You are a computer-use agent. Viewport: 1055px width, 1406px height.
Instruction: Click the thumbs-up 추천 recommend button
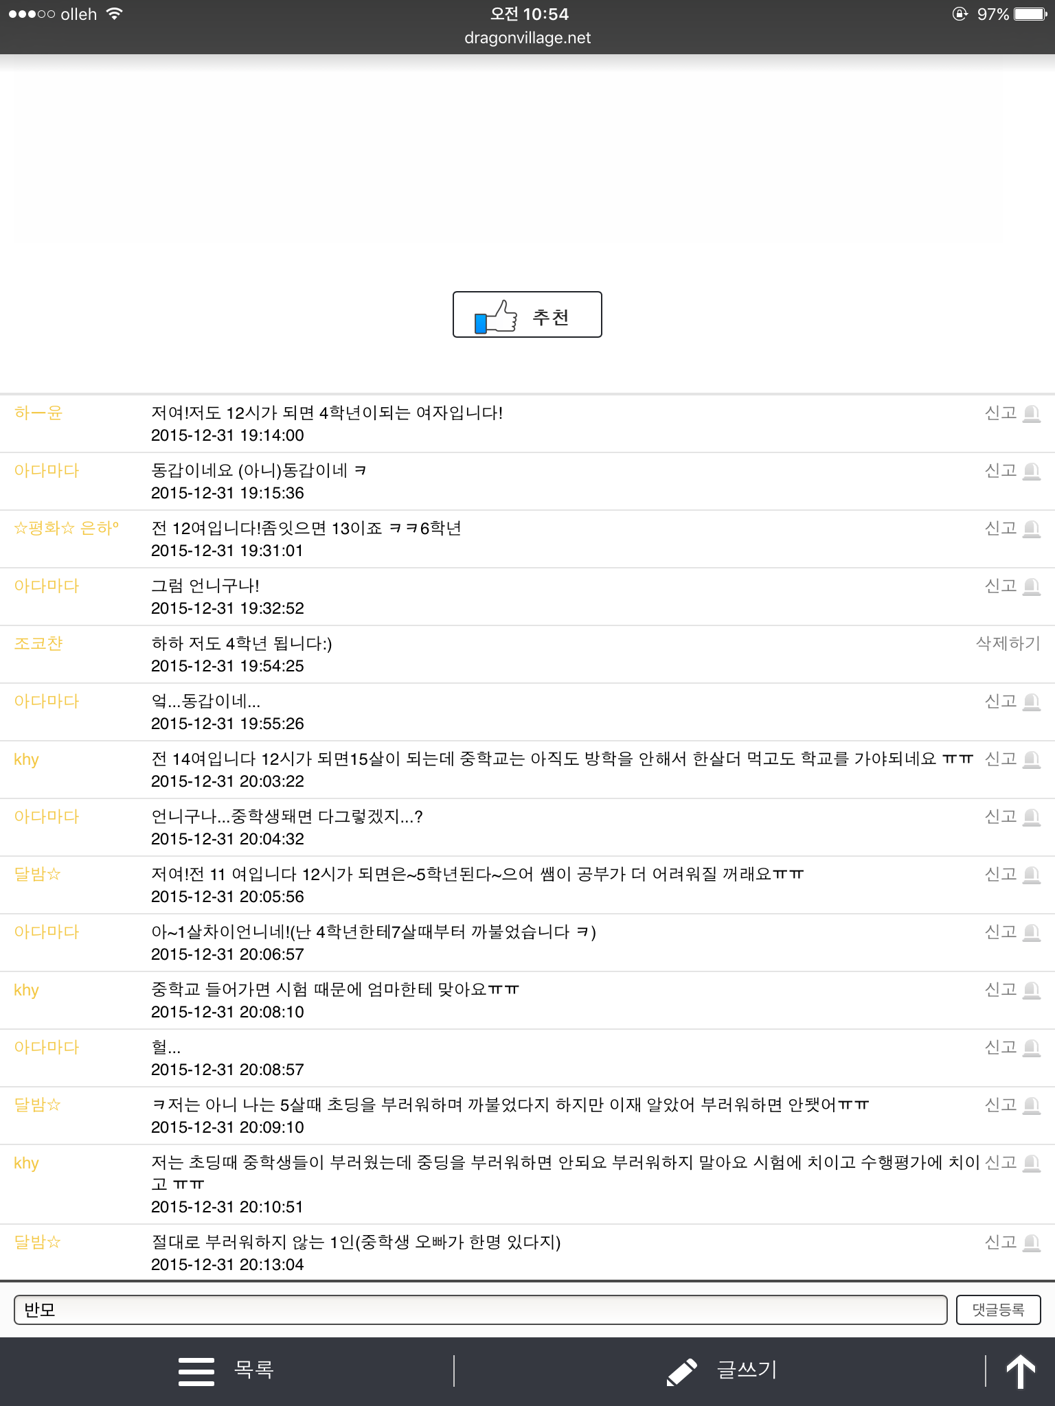point(527,315)
